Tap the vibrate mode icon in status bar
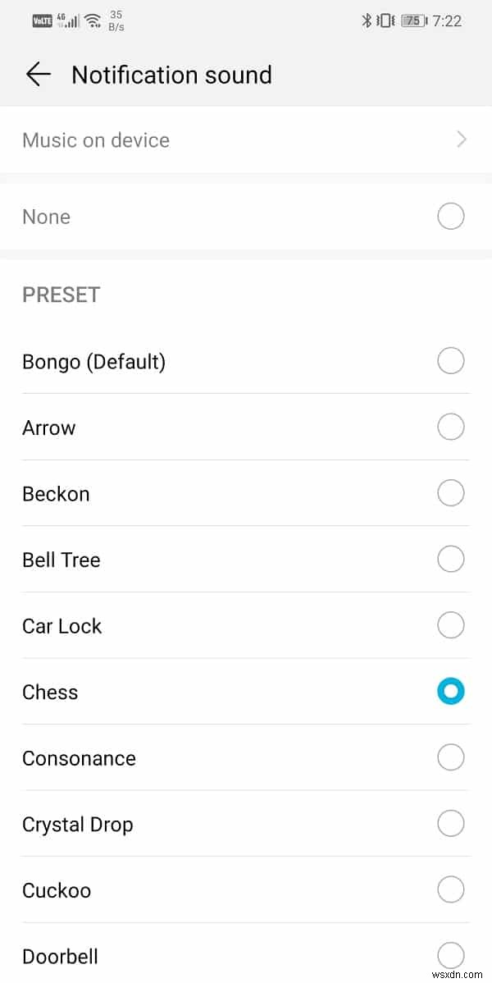This screenshot has height=983, width=492. click(386, 20)
